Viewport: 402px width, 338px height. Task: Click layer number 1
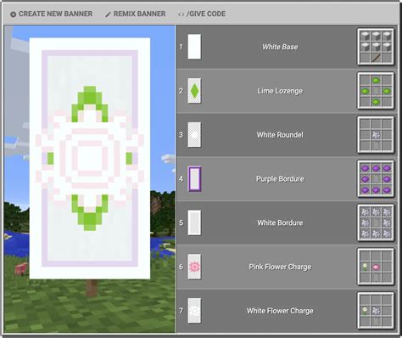coord(181,47)
